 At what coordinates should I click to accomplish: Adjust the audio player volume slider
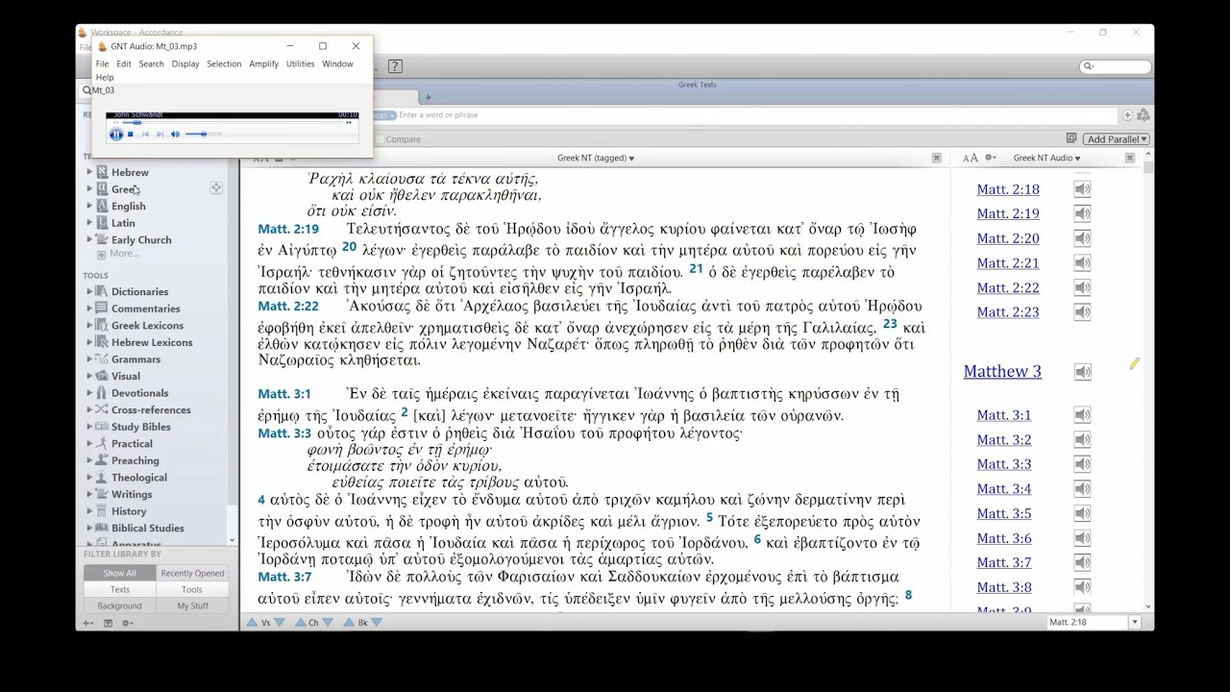coord(203,134)
